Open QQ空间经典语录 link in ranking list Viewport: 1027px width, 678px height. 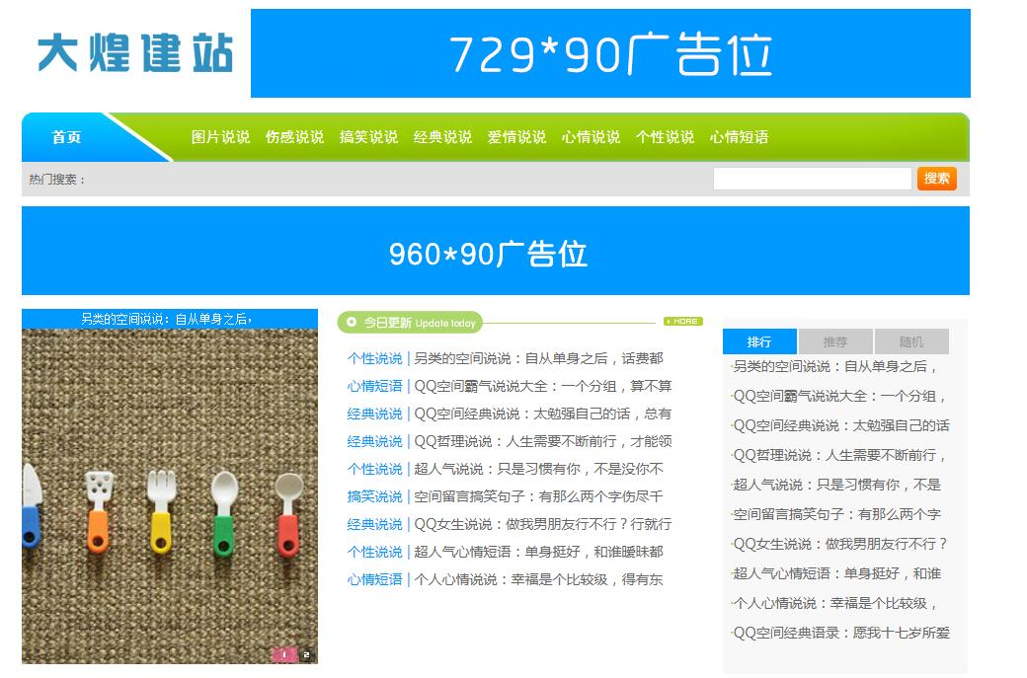[841, 633]
